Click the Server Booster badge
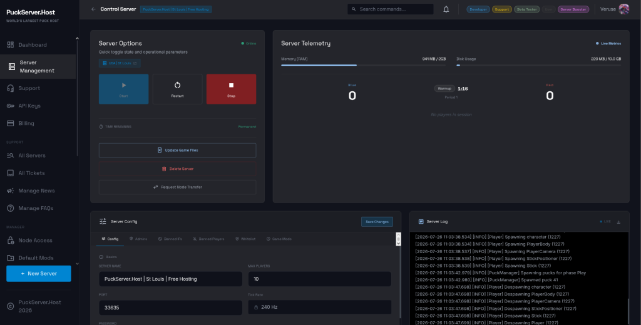Viewport: 641px width, 325px height. click(x=573, y=9)
